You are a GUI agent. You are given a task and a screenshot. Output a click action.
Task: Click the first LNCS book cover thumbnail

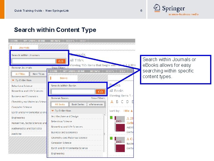pyautogui.click(x=120, y=124)
